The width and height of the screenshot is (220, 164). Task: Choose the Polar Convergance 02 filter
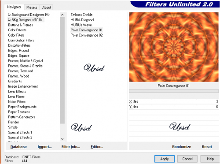tap(87, 35)
